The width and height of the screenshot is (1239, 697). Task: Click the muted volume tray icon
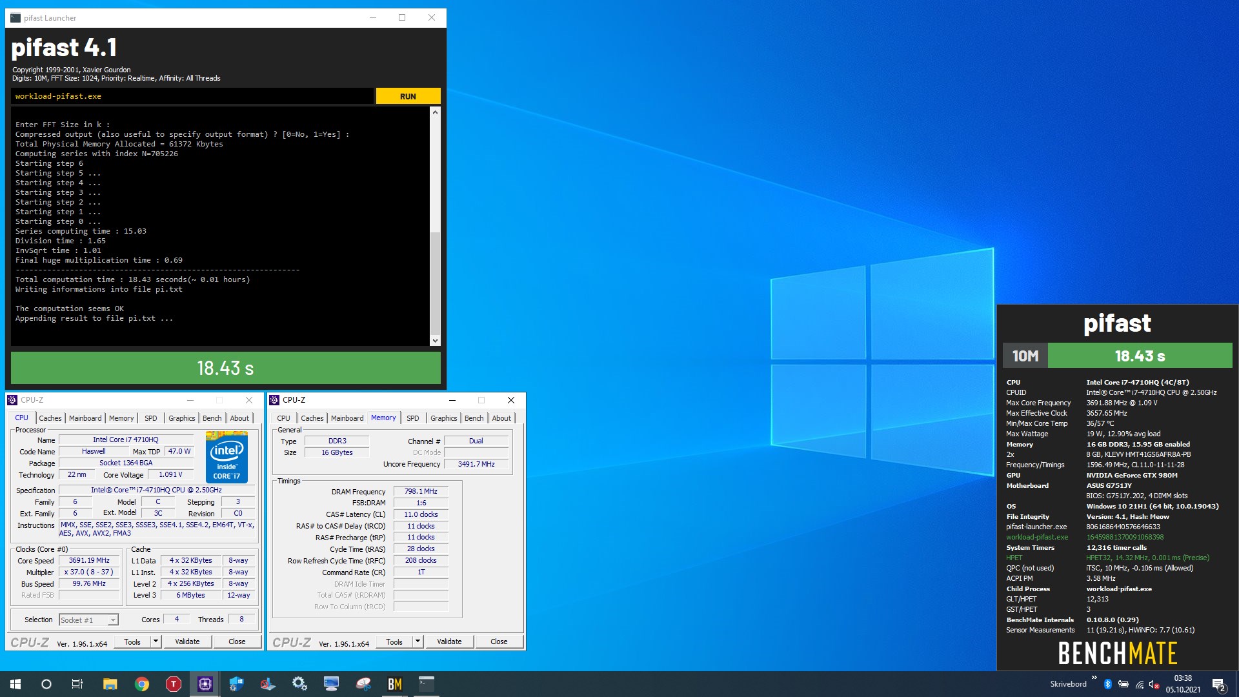coord(1154,684)
